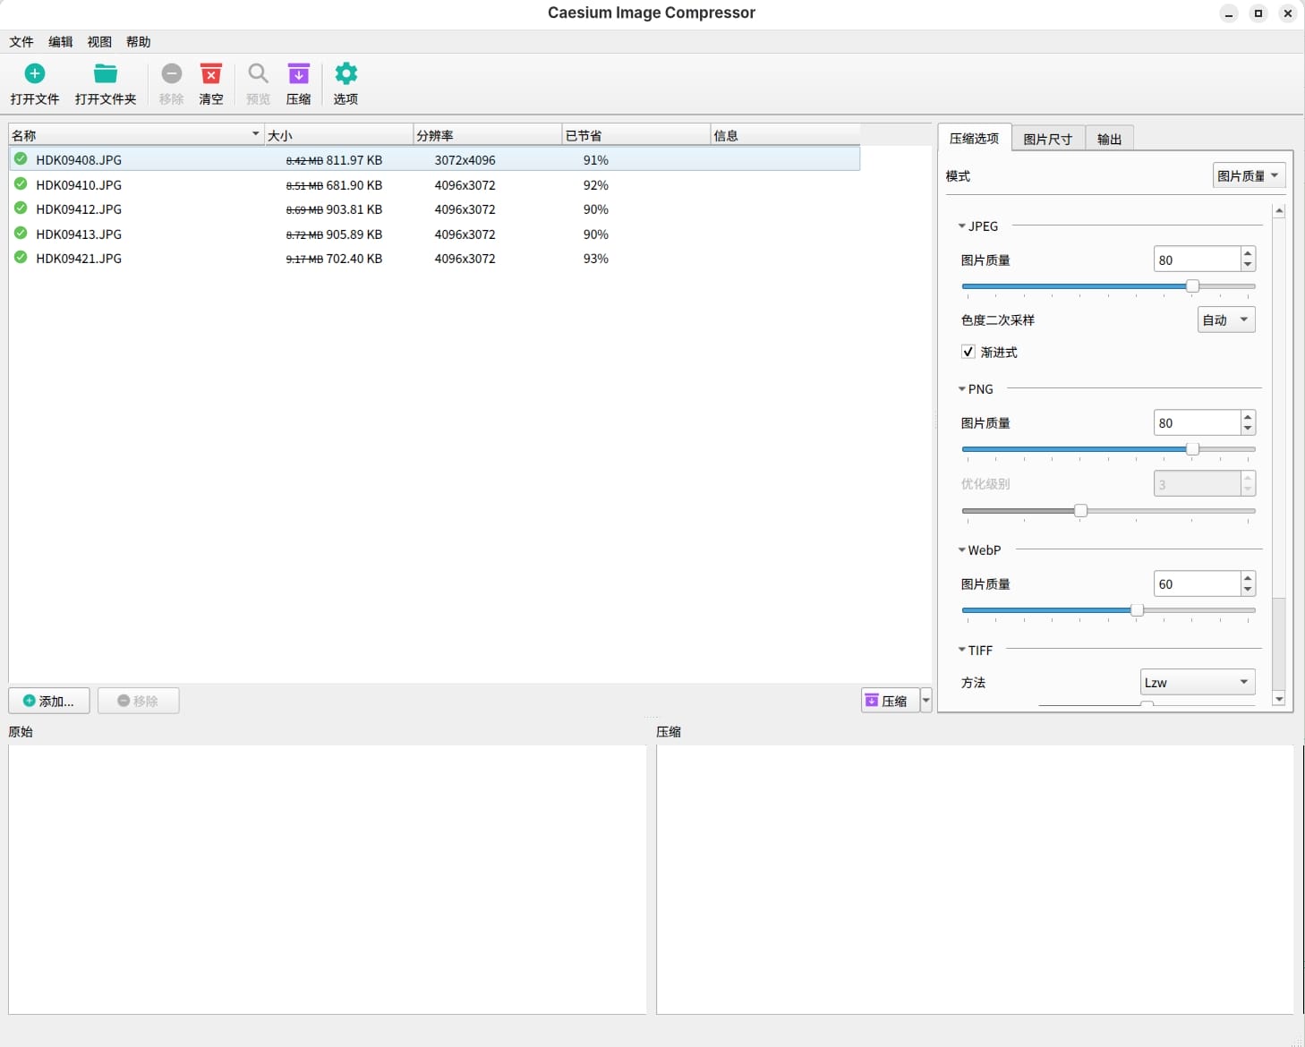The height and width of the screenshot is (1047, 1305).
Task: Click the WebP 图片质量 slider handle
Action: 1137,610
